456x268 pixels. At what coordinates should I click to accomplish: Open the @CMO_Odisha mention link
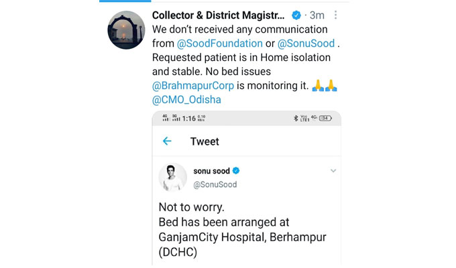pyautogui.click(x=187, y=100)
